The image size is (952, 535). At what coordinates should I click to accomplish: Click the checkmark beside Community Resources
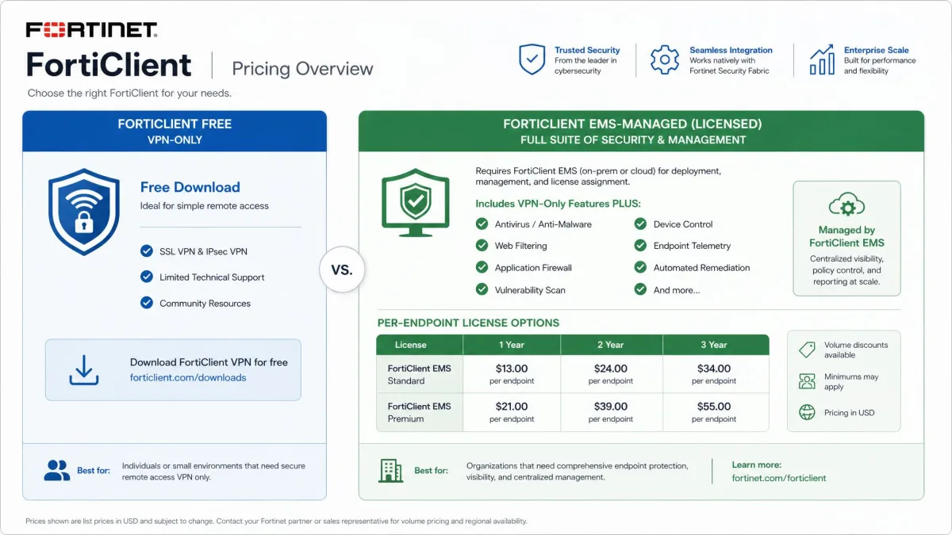coord(146,303)
